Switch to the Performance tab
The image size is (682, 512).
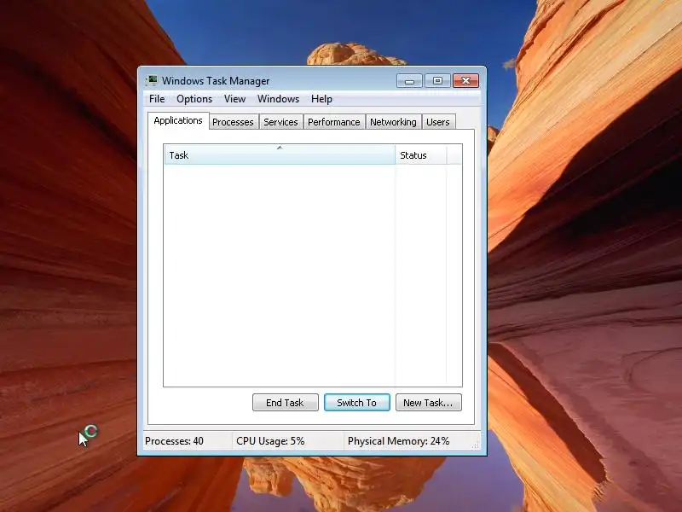pyautogui.click(x=334, y=122)
